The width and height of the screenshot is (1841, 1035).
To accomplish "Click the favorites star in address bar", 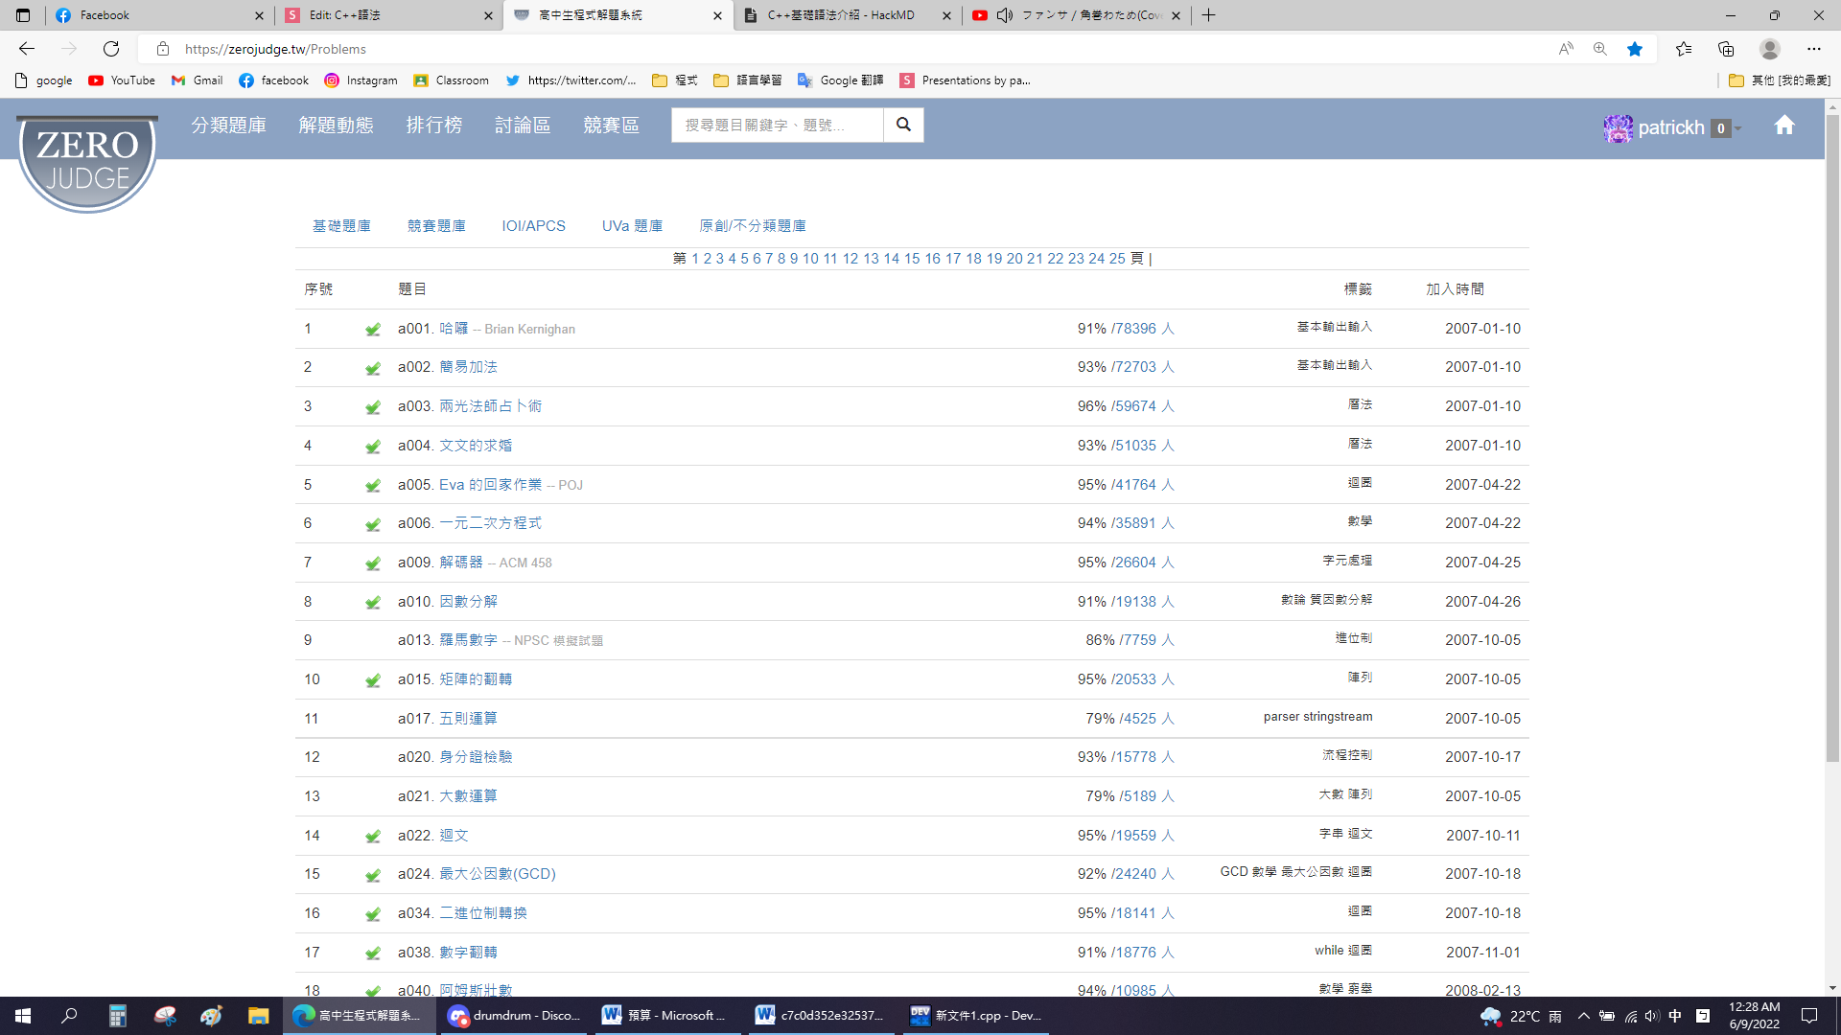I will 1635,49.
